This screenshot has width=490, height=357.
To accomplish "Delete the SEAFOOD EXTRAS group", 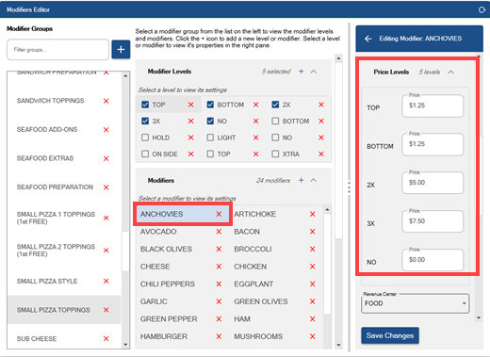I will click(106, 158).
